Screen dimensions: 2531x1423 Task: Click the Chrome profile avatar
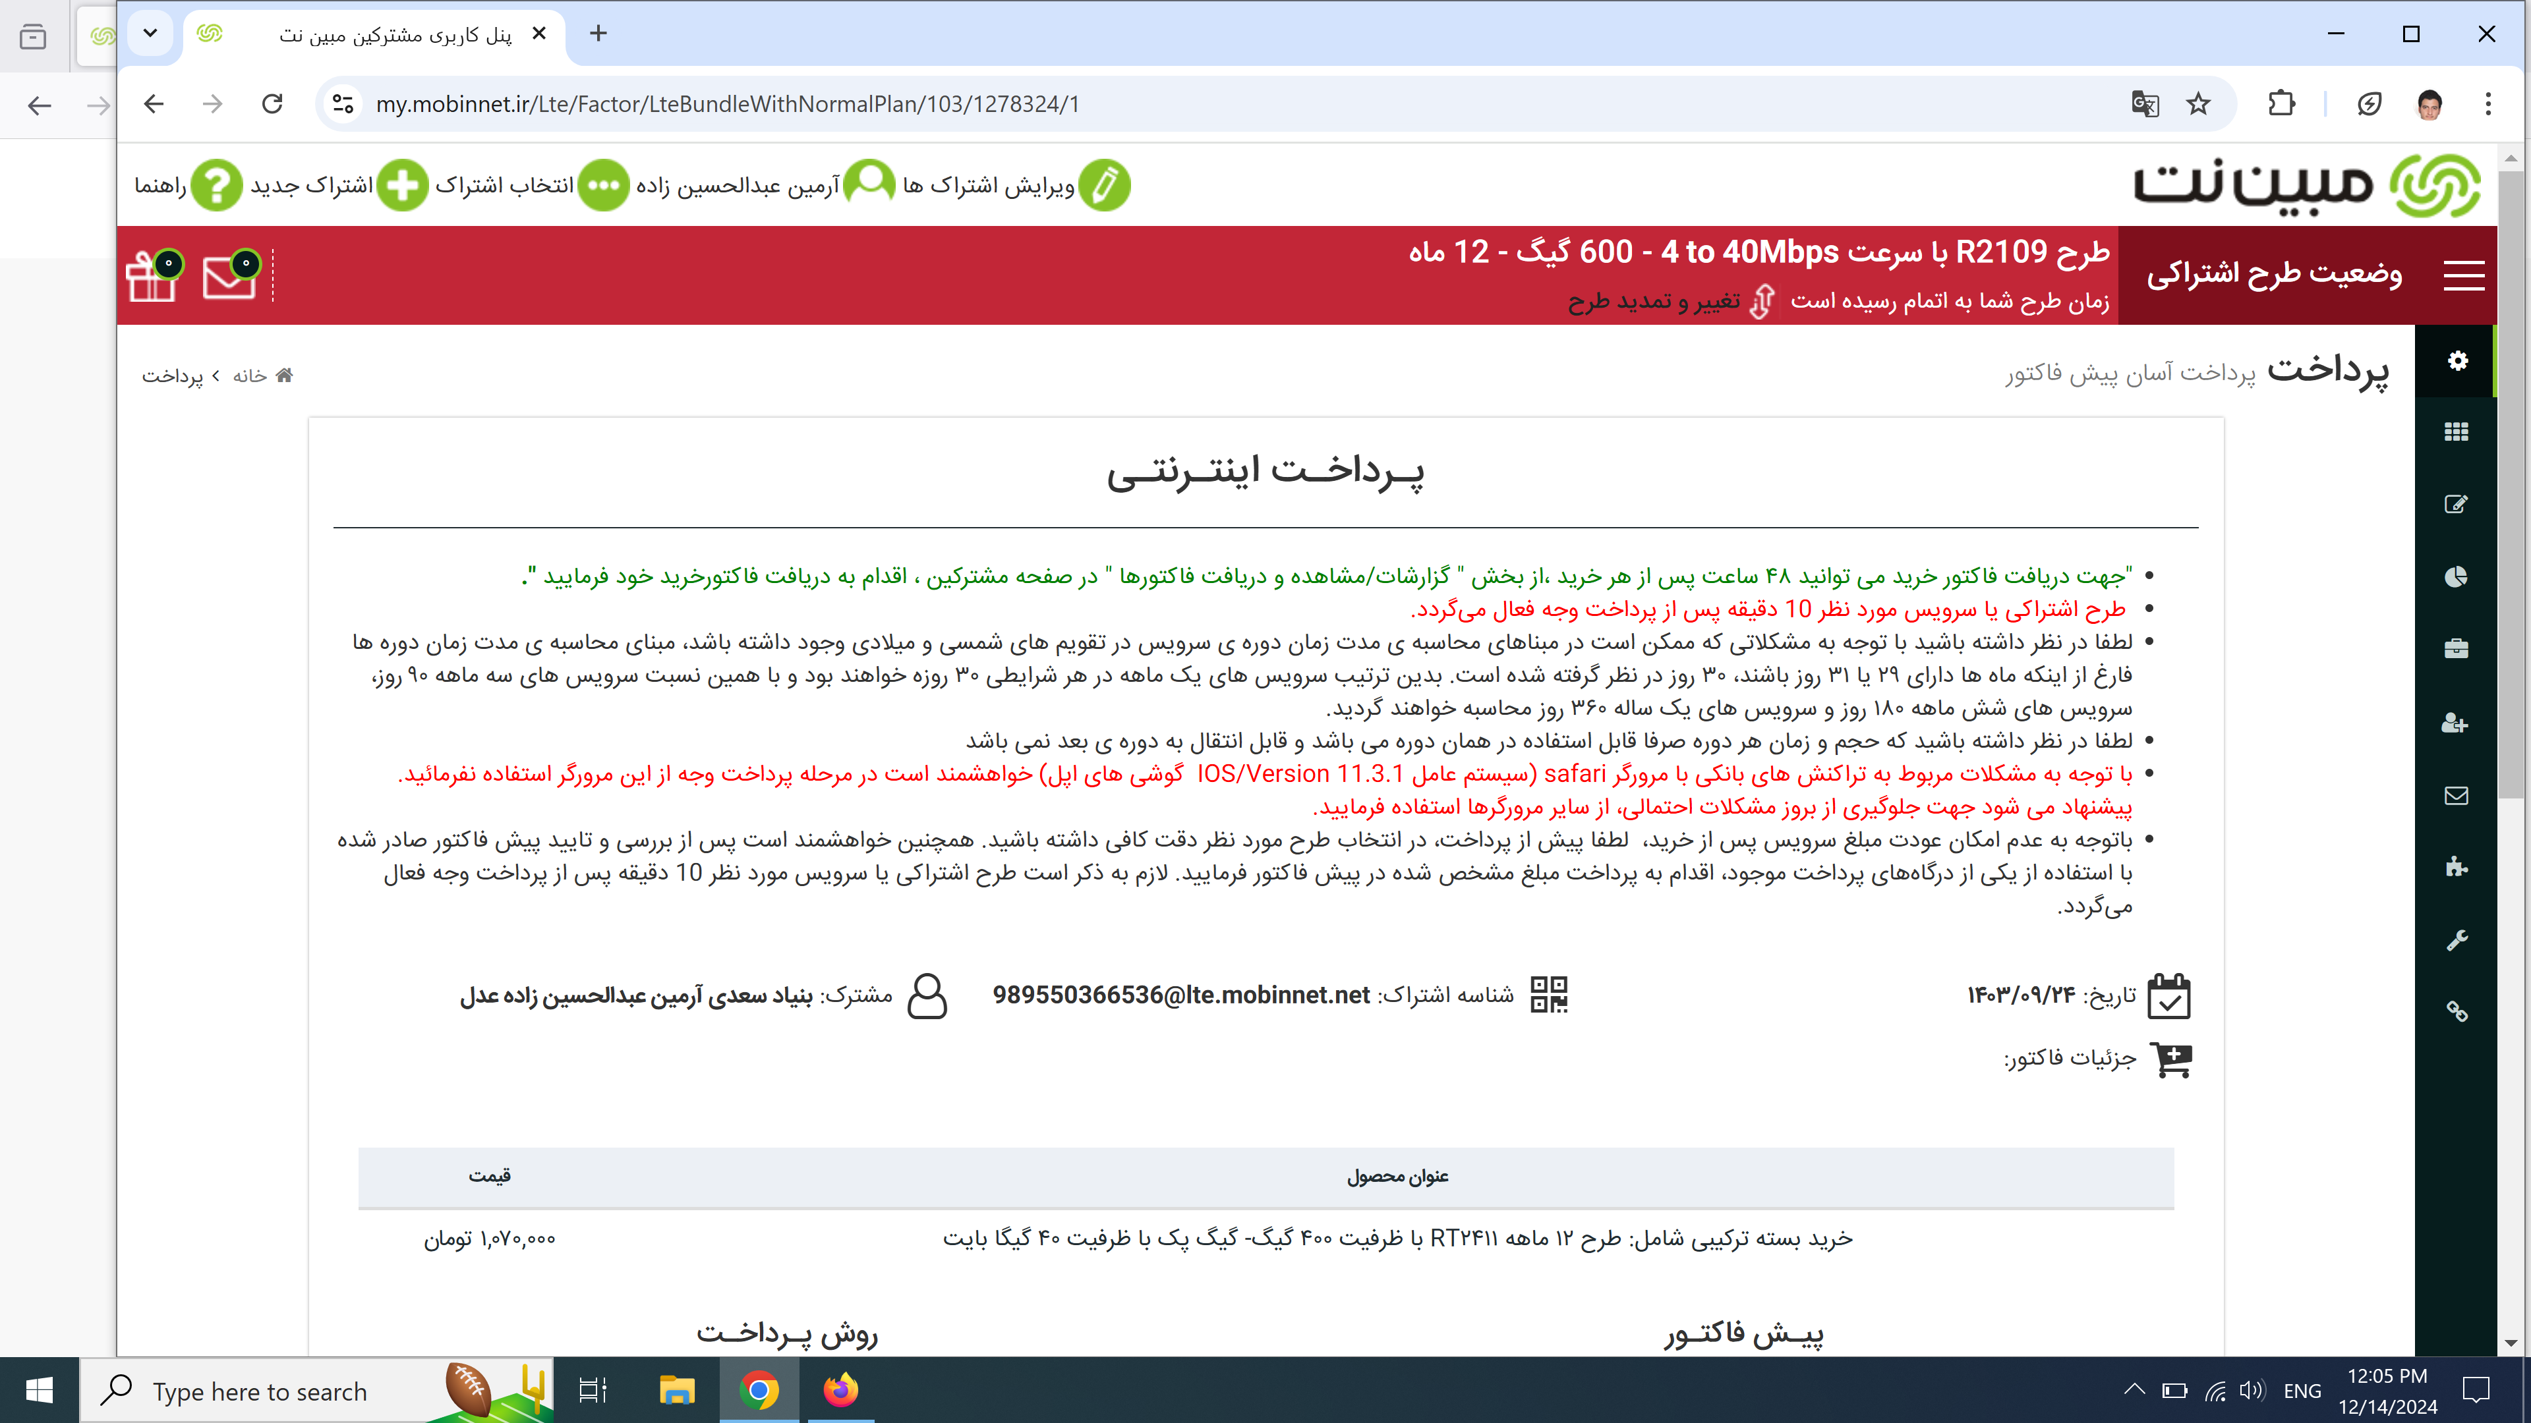point(2429,104)
